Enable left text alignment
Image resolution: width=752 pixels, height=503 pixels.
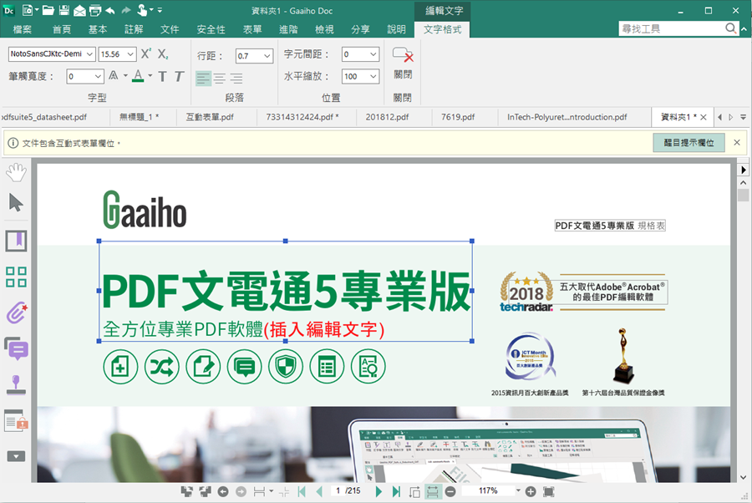pyautogui.click(x=204, y=79)
